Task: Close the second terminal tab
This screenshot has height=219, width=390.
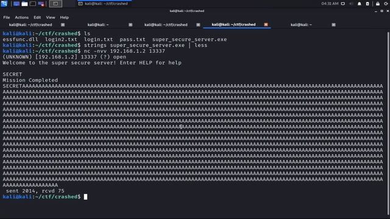Action: 130,25
